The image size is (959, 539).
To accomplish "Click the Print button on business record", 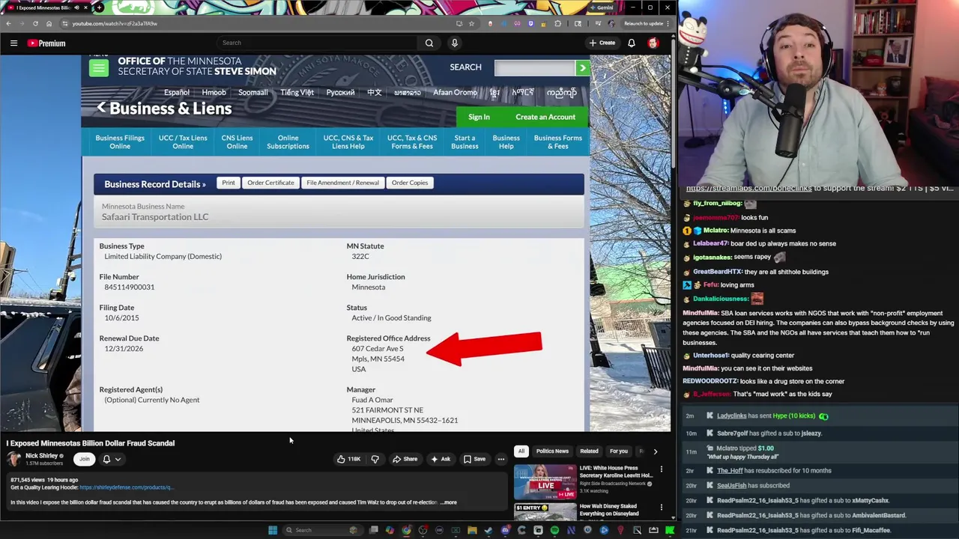I will 229,183.
